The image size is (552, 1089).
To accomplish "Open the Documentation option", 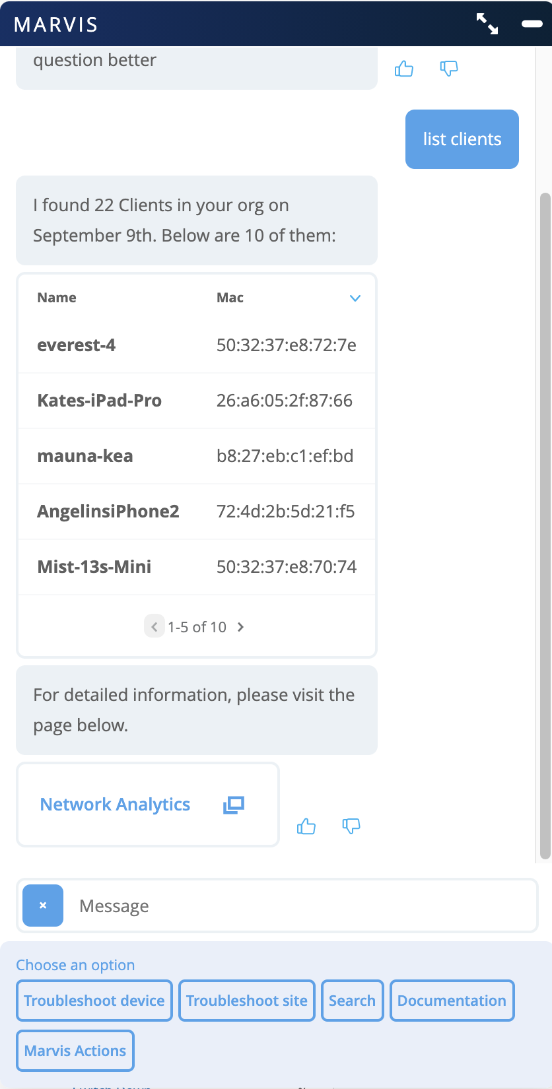I will tap(452, 1001).
